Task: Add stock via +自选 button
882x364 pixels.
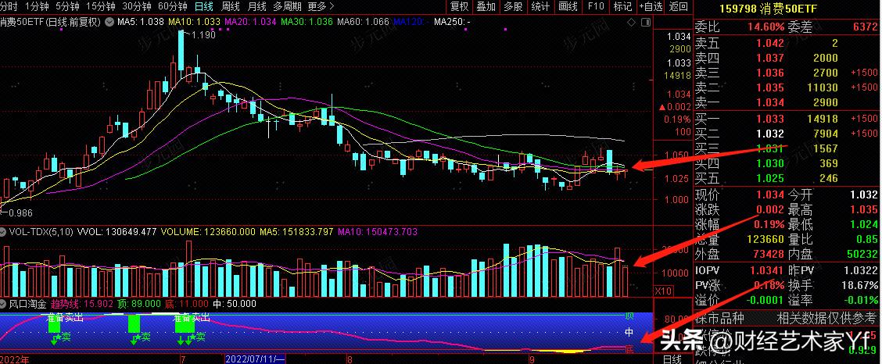Action: pos(651,7)
